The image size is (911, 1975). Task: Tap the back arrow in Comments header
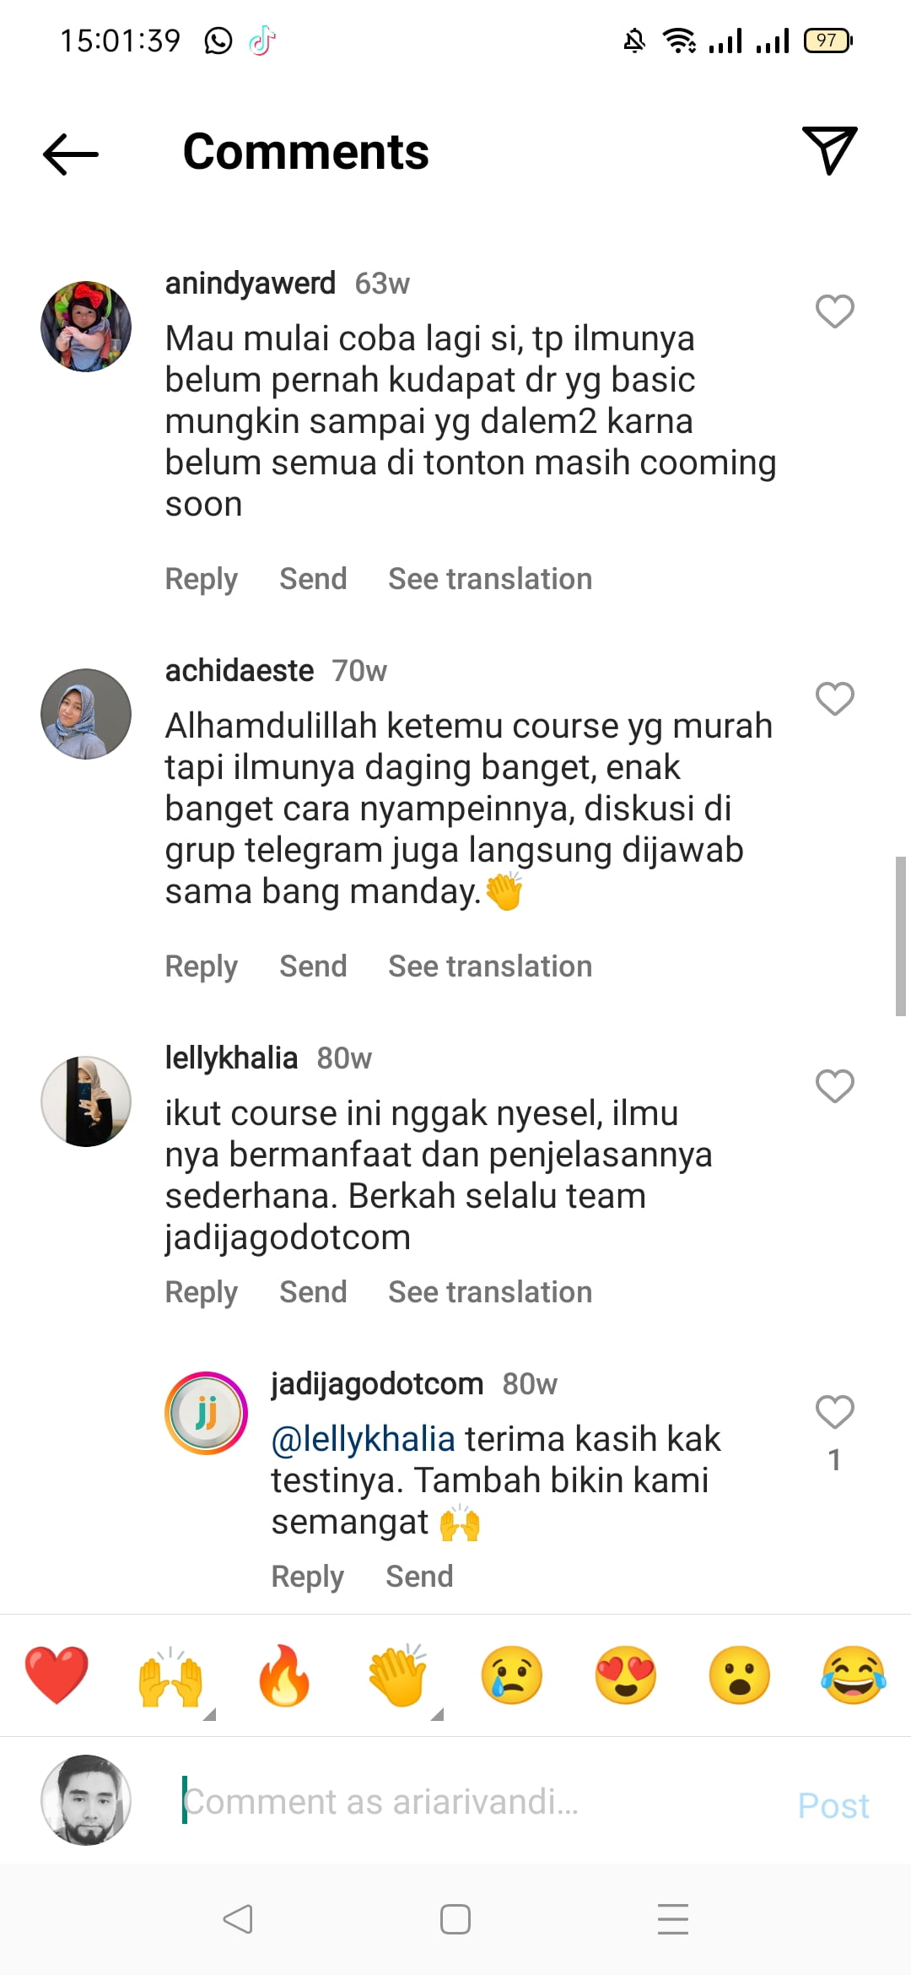click(x=71, y=154)
